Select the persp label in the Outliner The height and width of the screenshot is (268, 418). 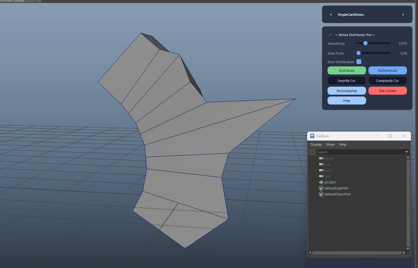[x=329, y=158]
